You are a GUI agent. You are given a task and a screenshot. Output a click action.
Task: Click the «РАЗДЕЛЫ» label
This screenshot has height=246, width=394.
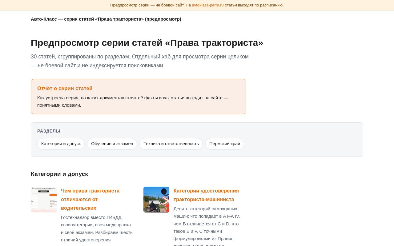point(49,131)
